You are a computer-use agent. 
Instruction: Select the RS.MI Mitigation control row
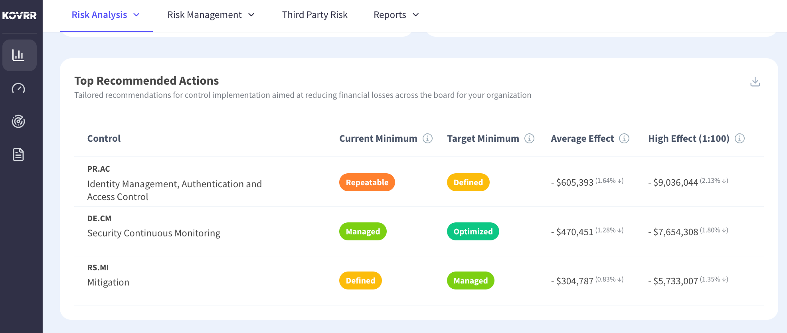point(419,281)
